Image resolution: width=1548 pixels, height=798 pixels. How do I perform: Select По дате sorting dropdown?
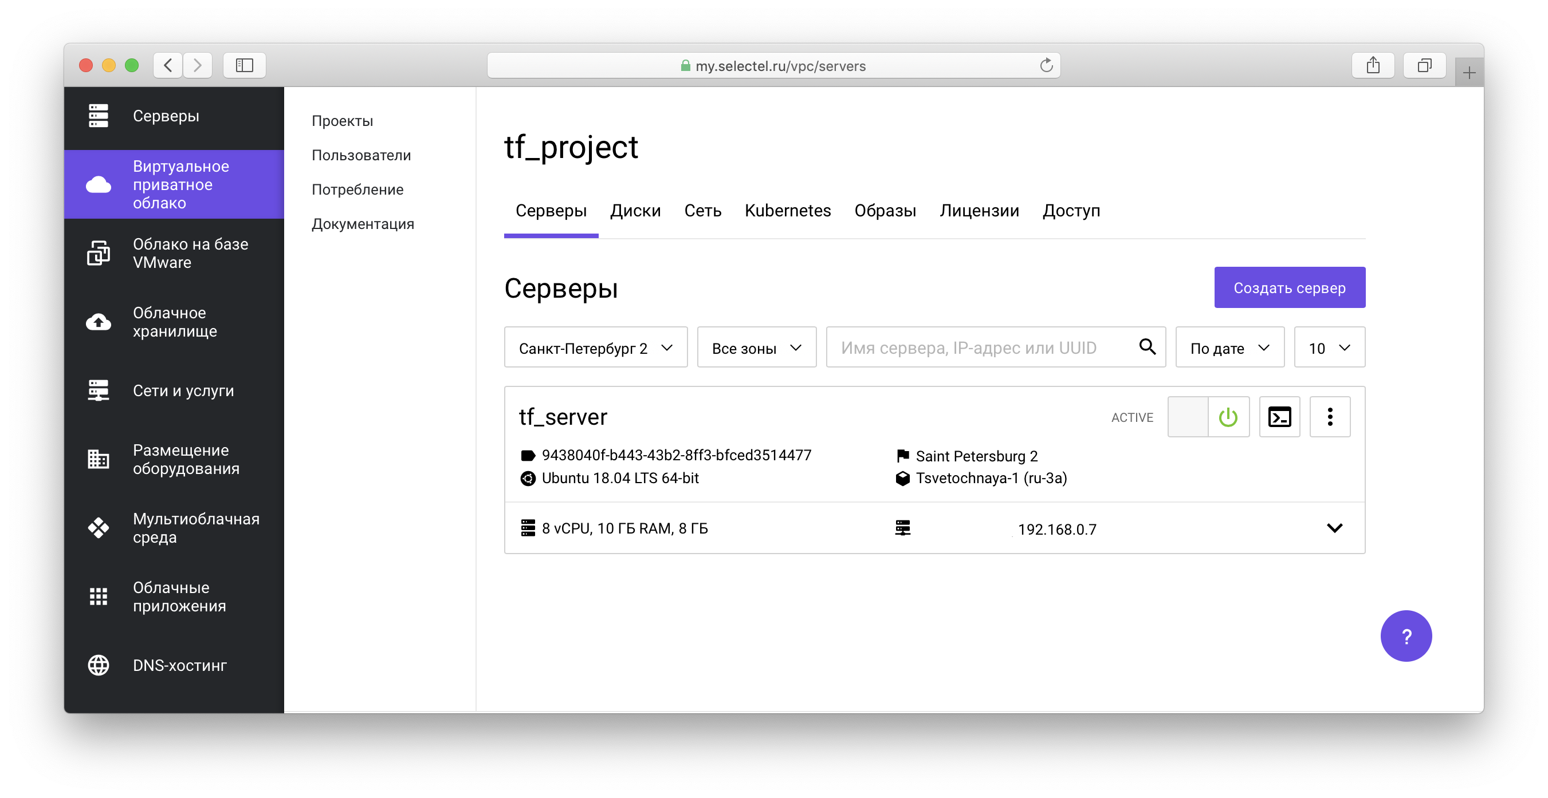tap(1229, 348)
